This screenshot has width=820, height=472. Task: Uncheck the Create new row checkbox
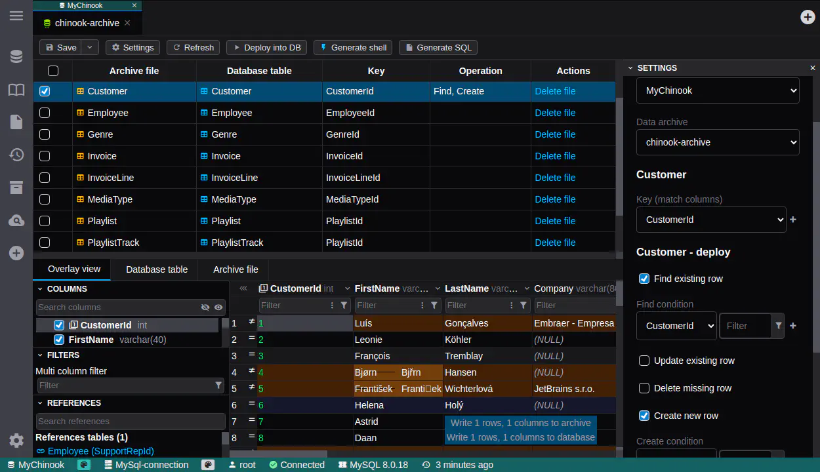tap(644, 416)
